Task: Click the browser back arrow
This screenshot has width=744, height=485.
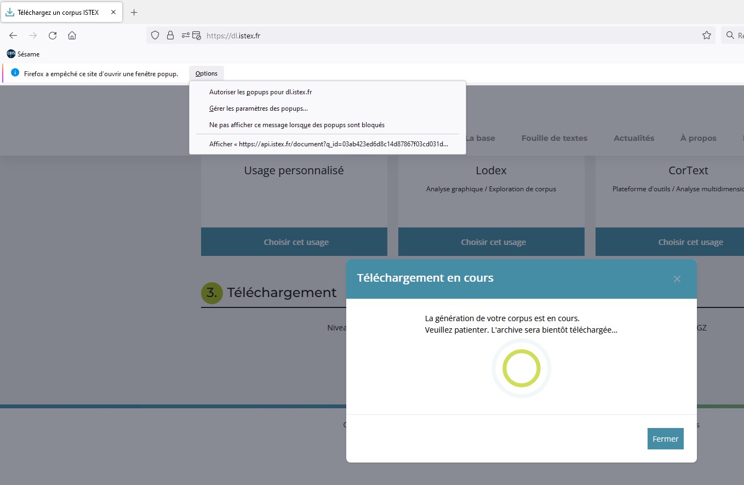Action: [x=13, y=36]
